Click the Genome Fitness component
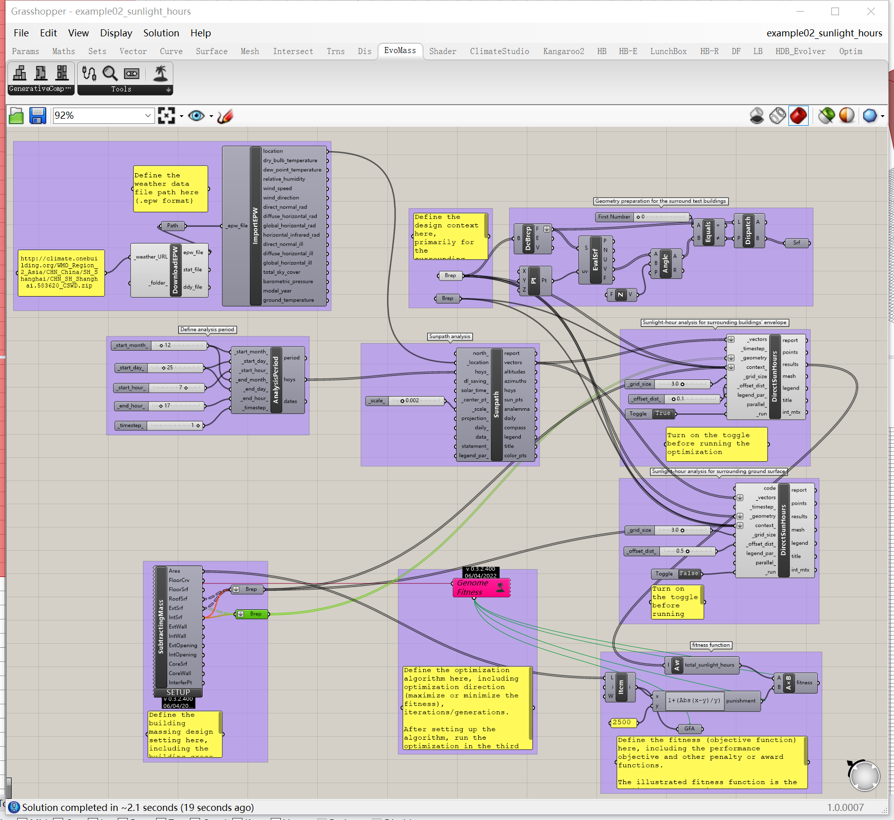 [x=481, y=588]
